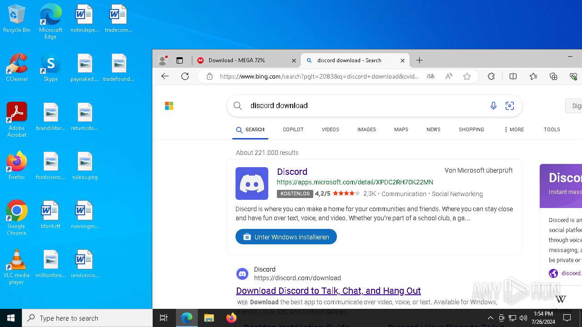The image size is (582, 327).
Task: Open Browser essentials heart icon
Action: click(x=573, y=76)
